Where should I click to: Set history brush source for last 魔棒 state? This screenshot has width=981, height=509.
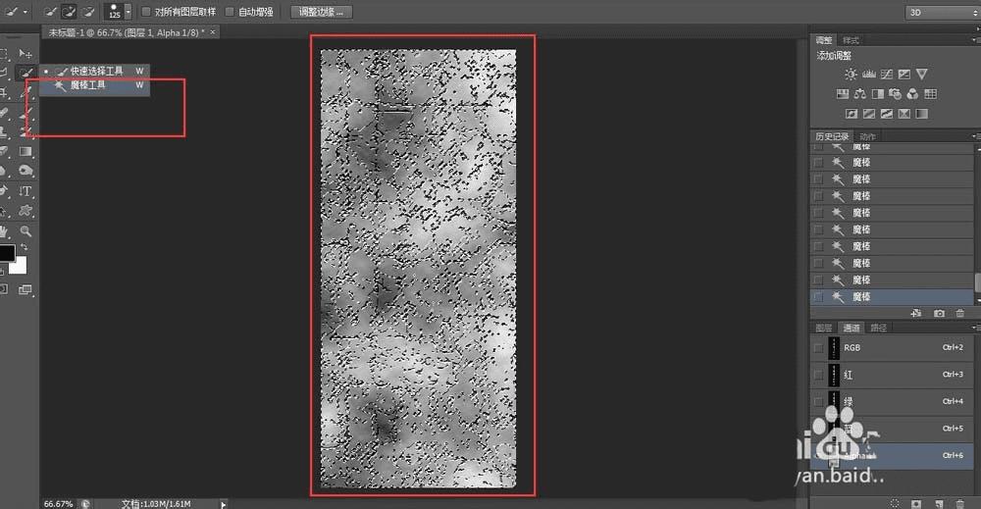pos(818,297)
